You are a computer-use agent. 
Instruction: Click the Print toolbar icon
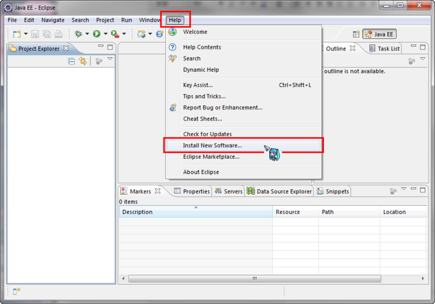[59, 34]
